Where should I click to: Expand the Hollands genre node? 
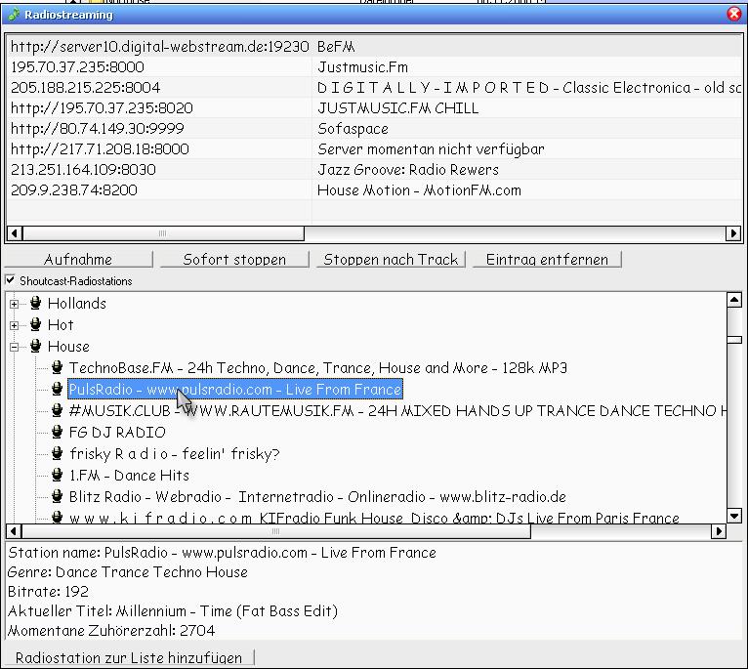(15, 304)
